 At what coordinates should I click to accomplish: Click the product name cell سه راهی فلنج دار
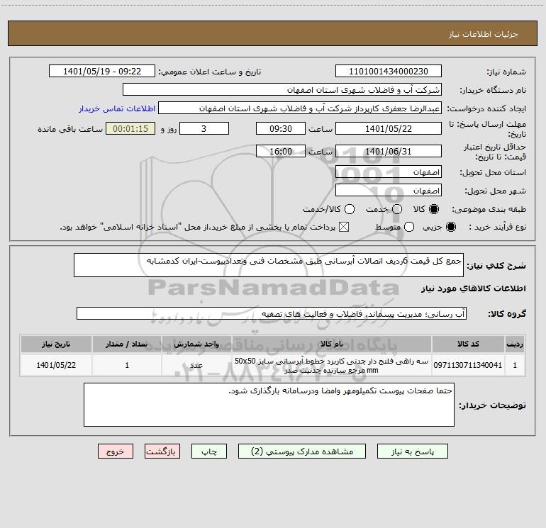click(x=332, y=365)
